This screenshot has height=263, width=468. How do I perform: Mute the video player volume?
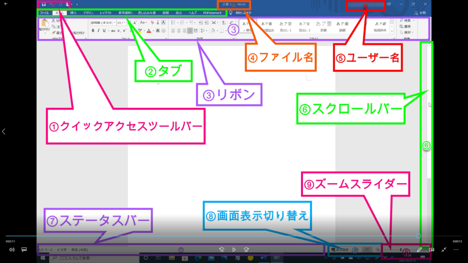[x=12, y=250]
